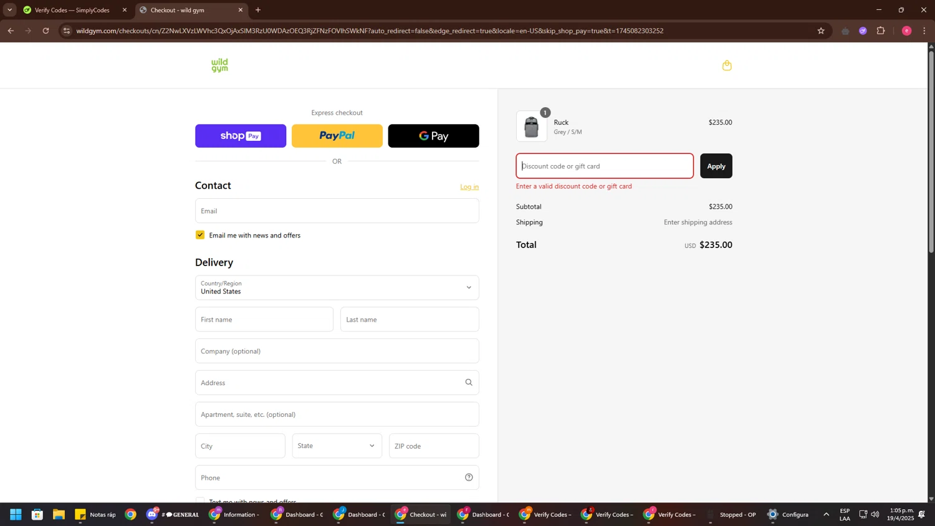Open Notas rápidas sticky notes in taskbar
The width and height of the screenshot is (935, 526).
tap(95, 514)
